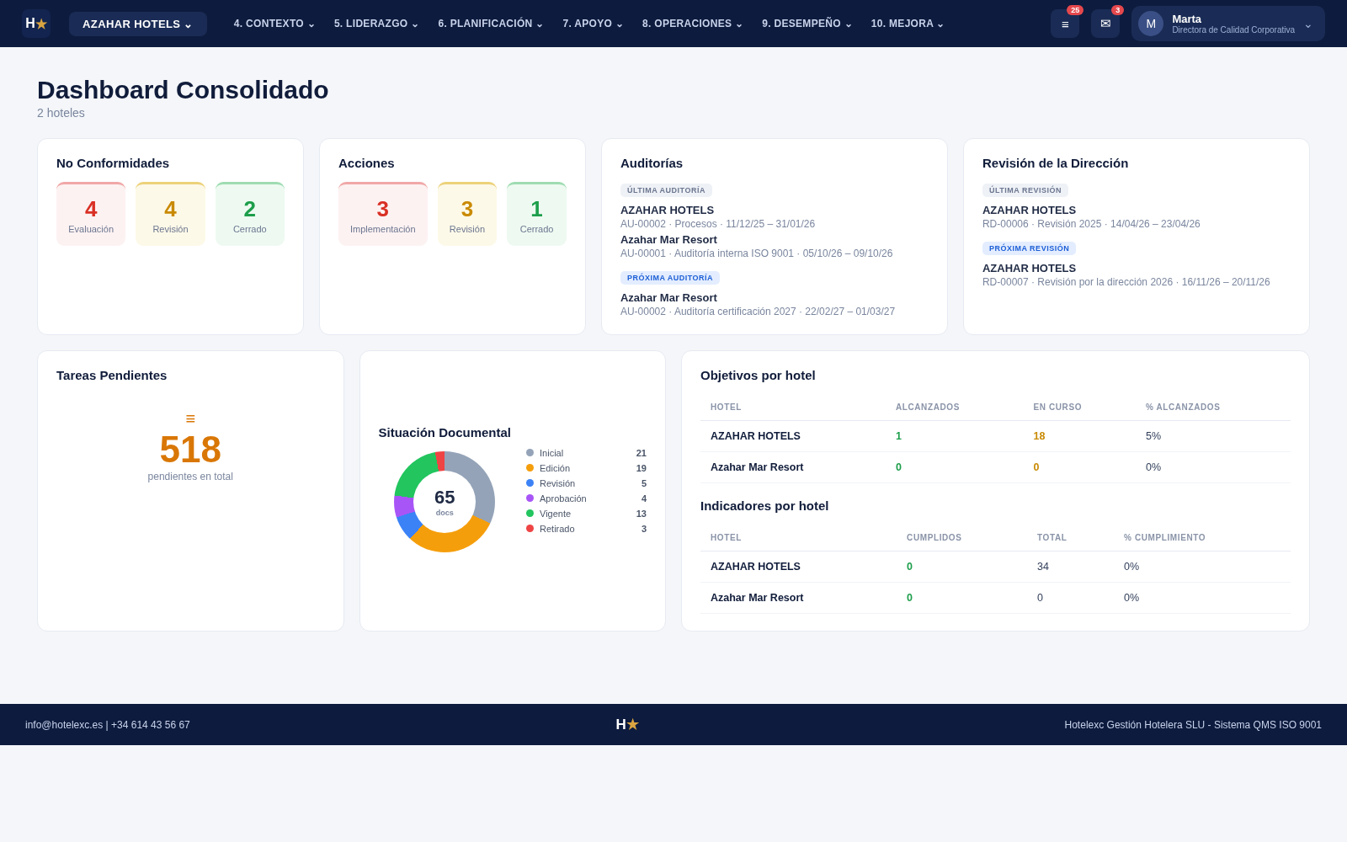Open the 9. DESEMPEÑO menu

(x=807, y=24)
